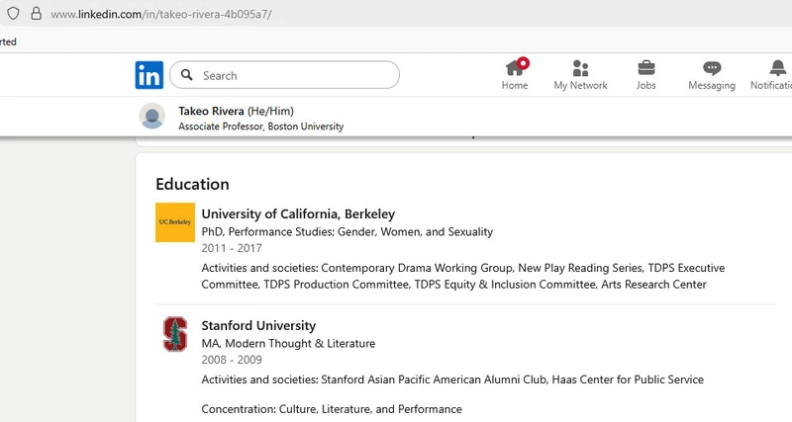The image size is (792, 422).
Task: Click the Takeo Rivera name in sticky header
Action: (211, 111)
